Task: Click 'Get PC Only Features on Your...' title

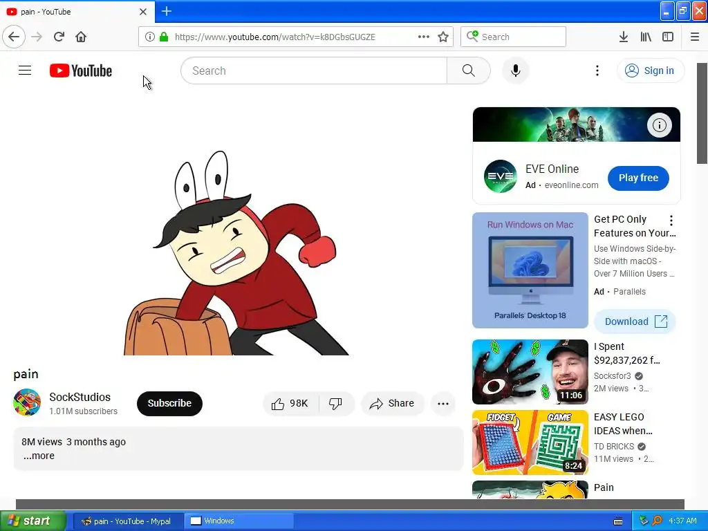Action: (635, 226)
